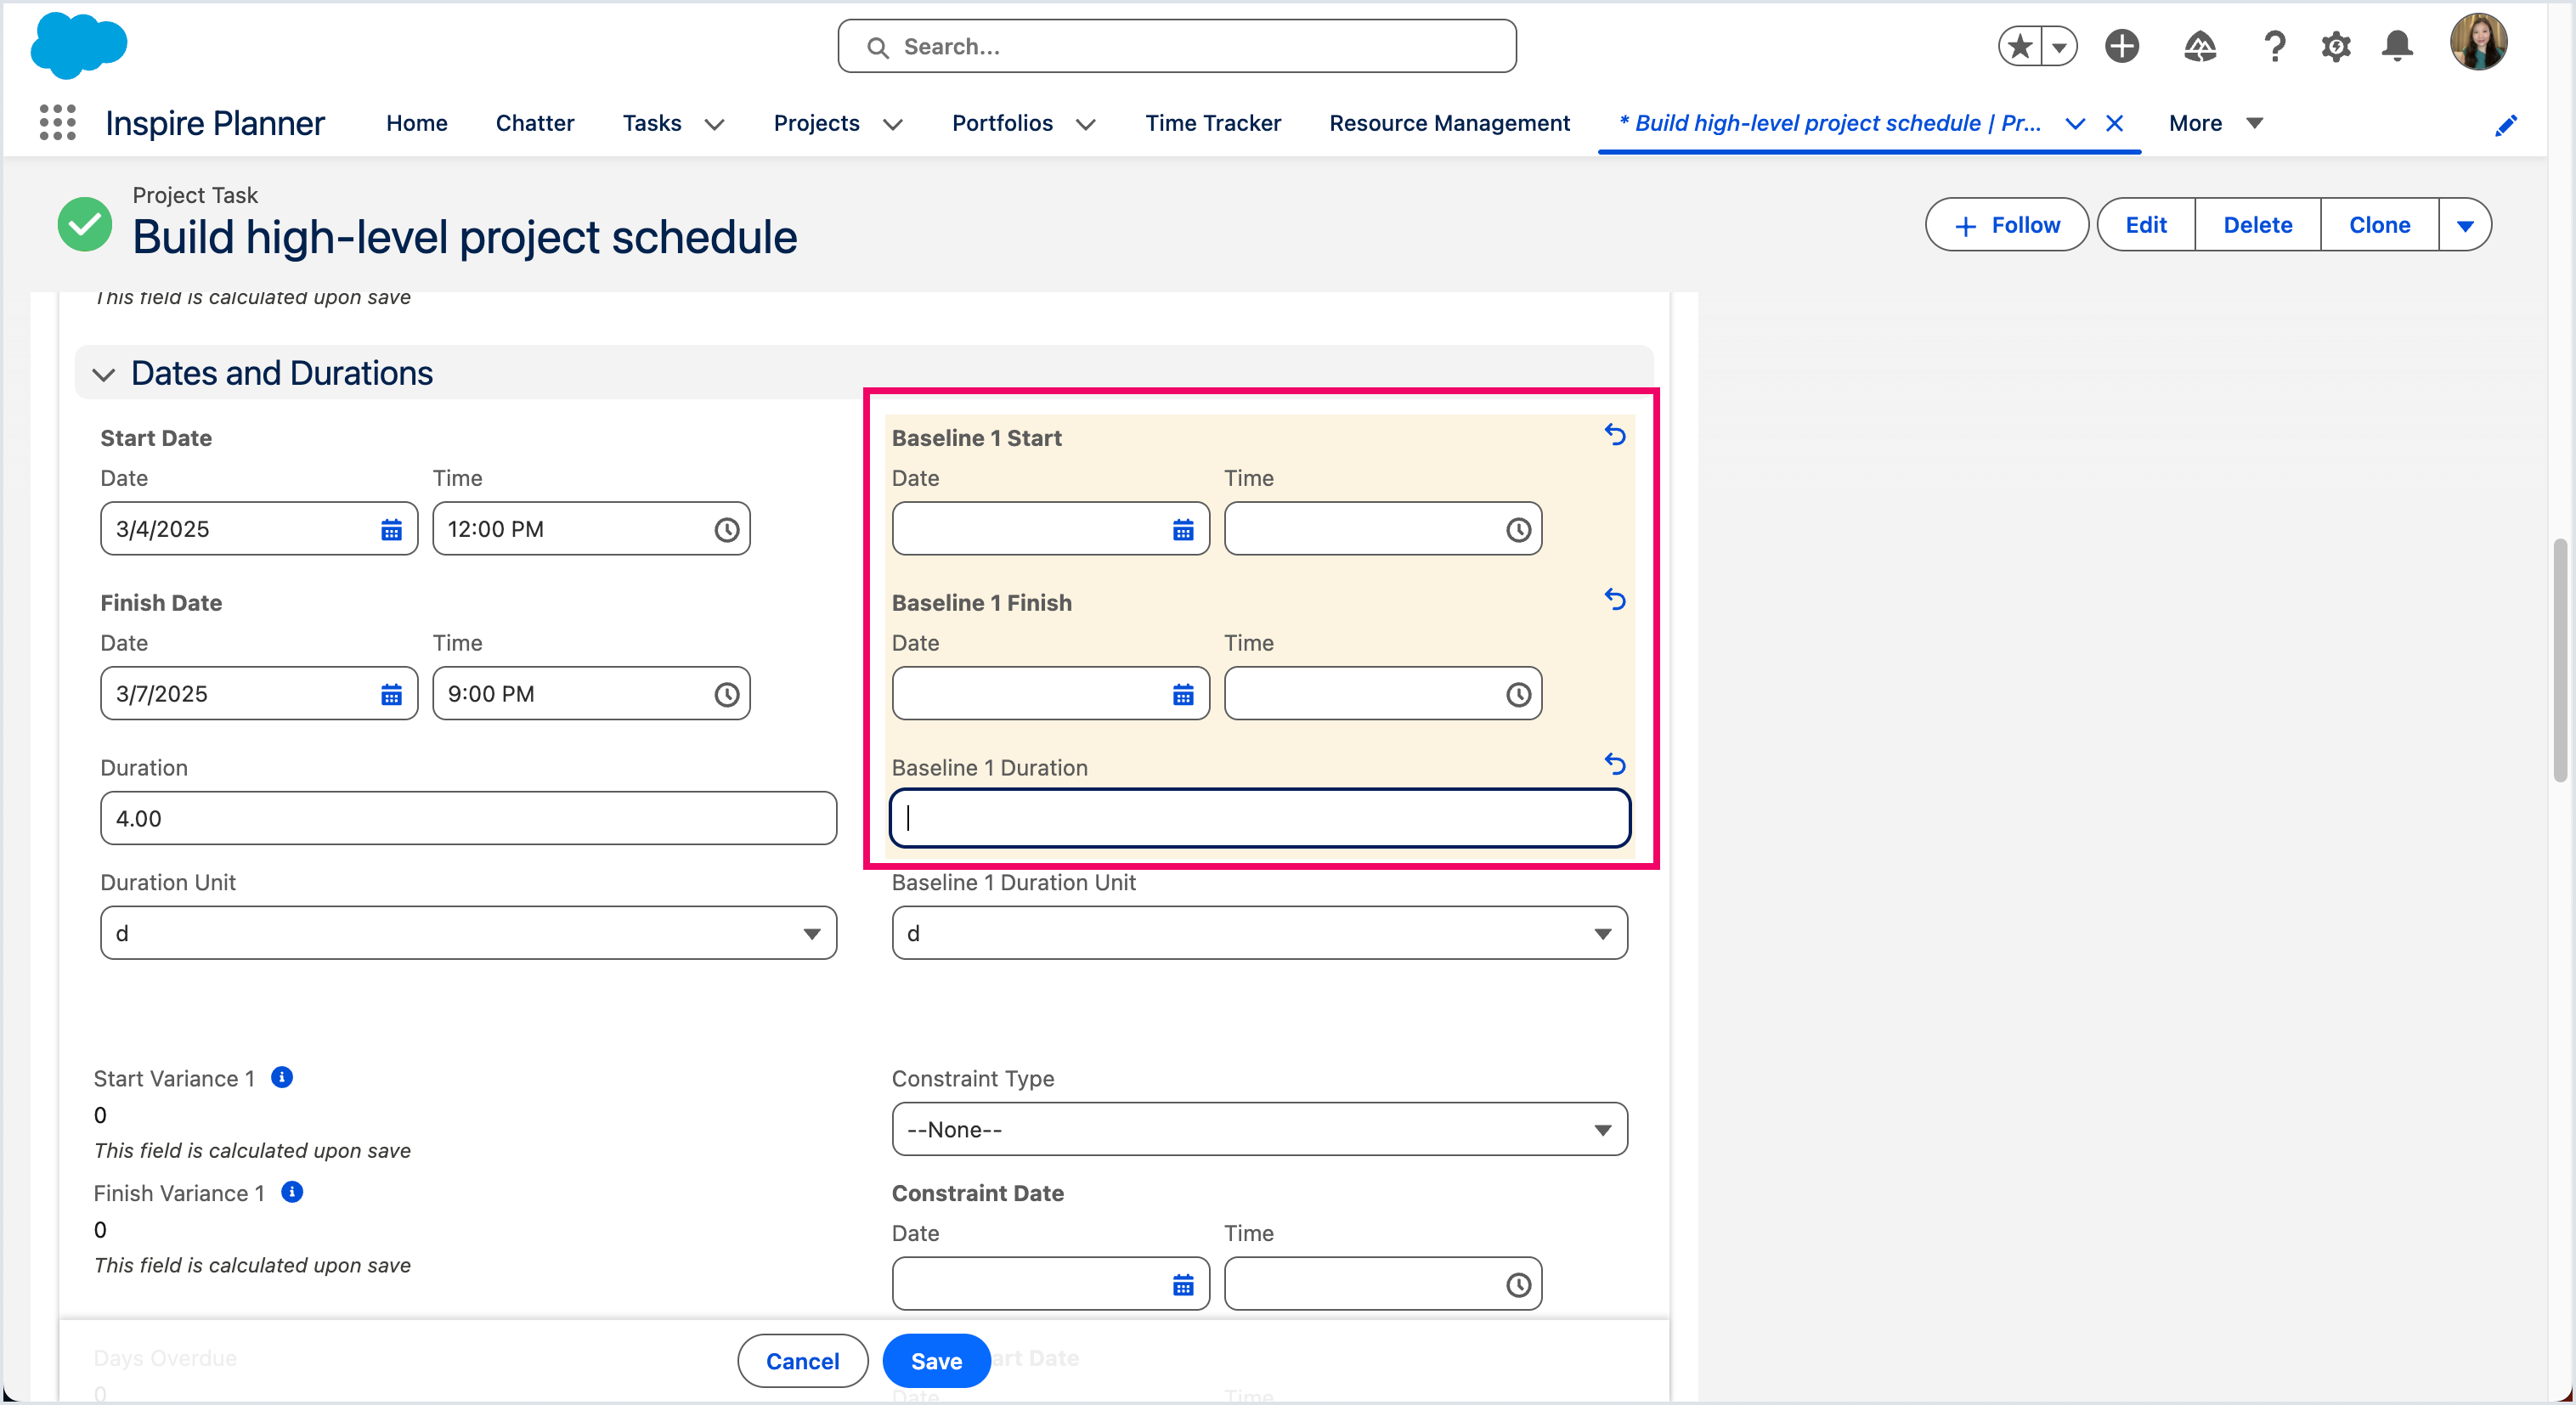Open the Baseline 1 Duration Unit dropdown
This screenshot has width=2576, height=1405.
[1259, 933]
